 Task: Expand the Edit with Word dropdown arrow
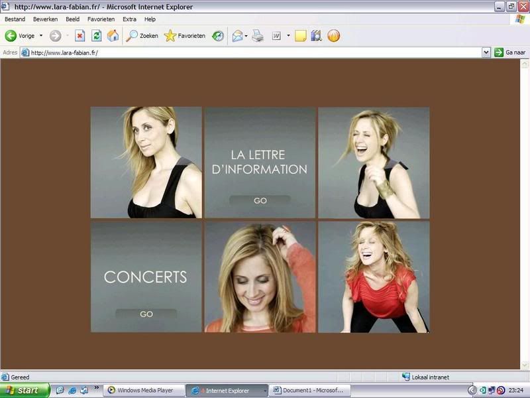pyautogui.click(x=288, y=35)
